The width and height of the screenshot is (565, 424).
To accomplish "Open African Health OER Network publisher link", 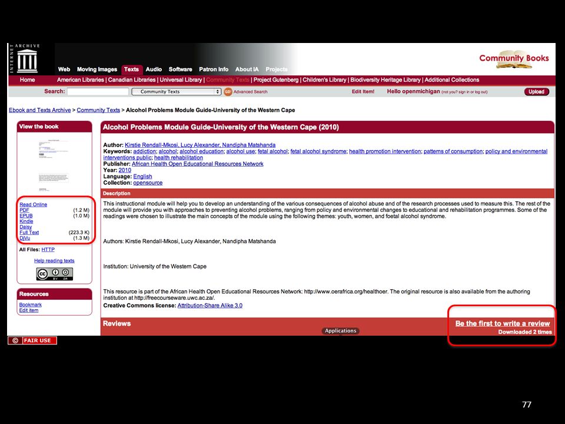I will [x=198, y=164].
